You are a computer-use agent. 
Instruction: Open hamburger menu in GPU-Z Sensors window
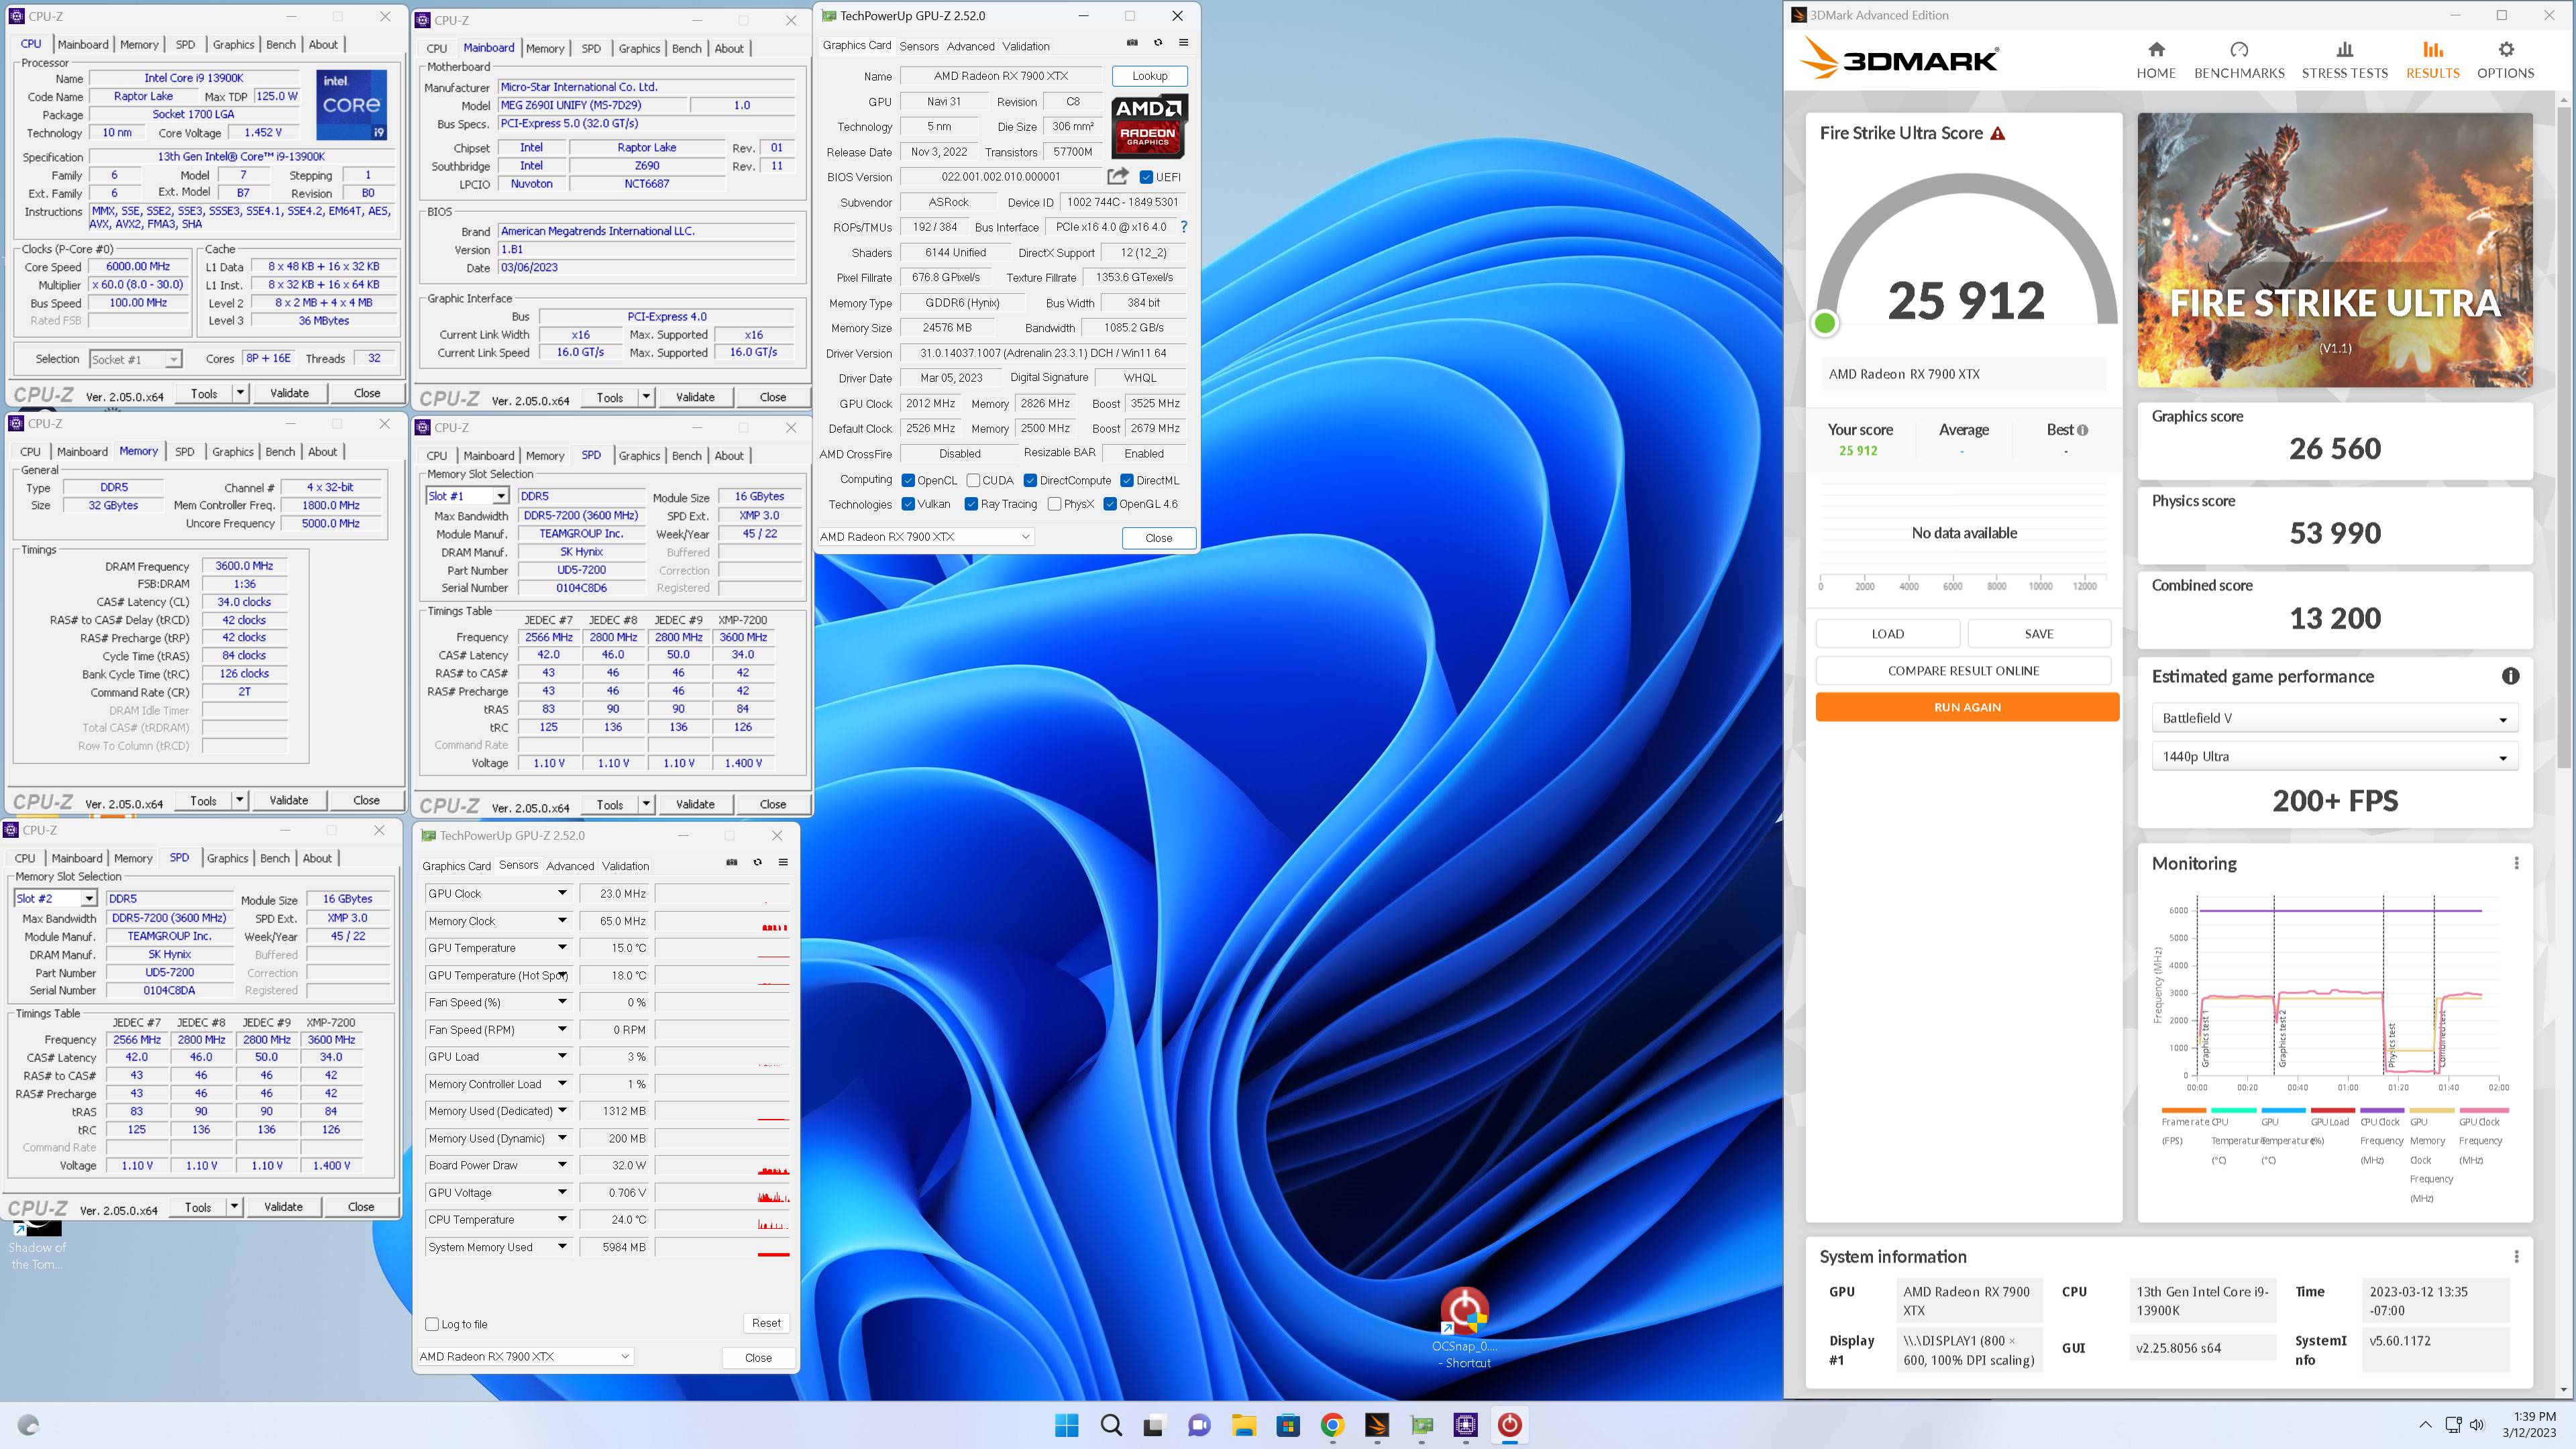[783, 862]
